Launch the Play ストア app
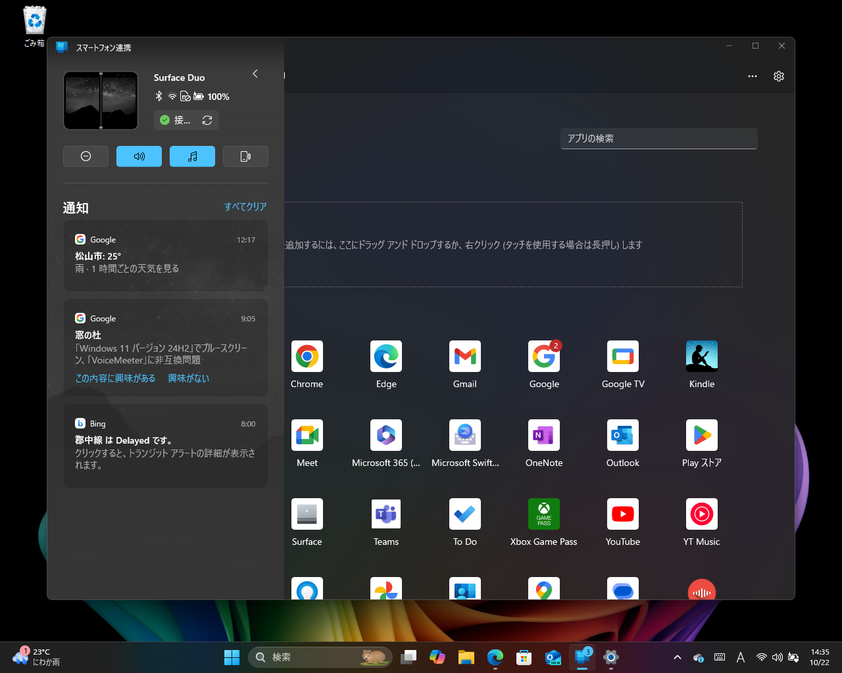The height and width of the screenshot is (673, 842). [x=702, y=436]
